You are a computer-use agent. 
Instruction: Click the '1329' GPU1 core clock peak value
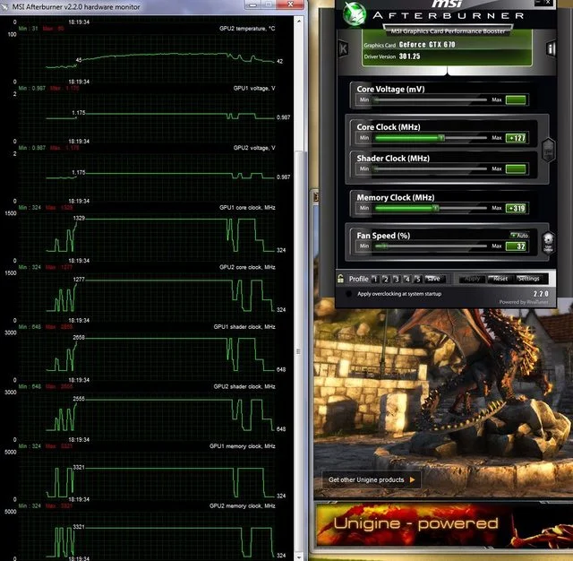79,218
